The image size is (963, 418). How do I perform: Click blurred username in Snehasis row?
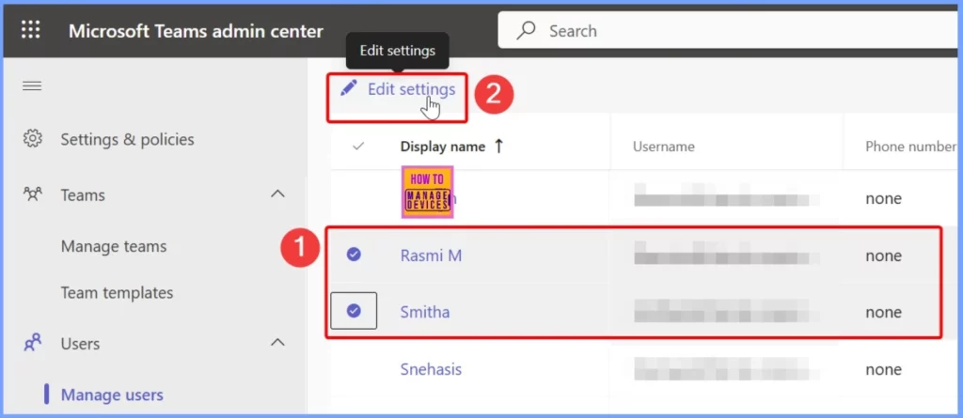pyautogui.click(x=727, y=367)
